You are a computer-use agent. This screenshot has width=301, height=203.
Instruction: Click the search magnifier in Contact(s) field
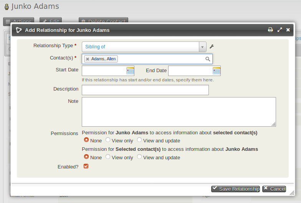(208, 59)
